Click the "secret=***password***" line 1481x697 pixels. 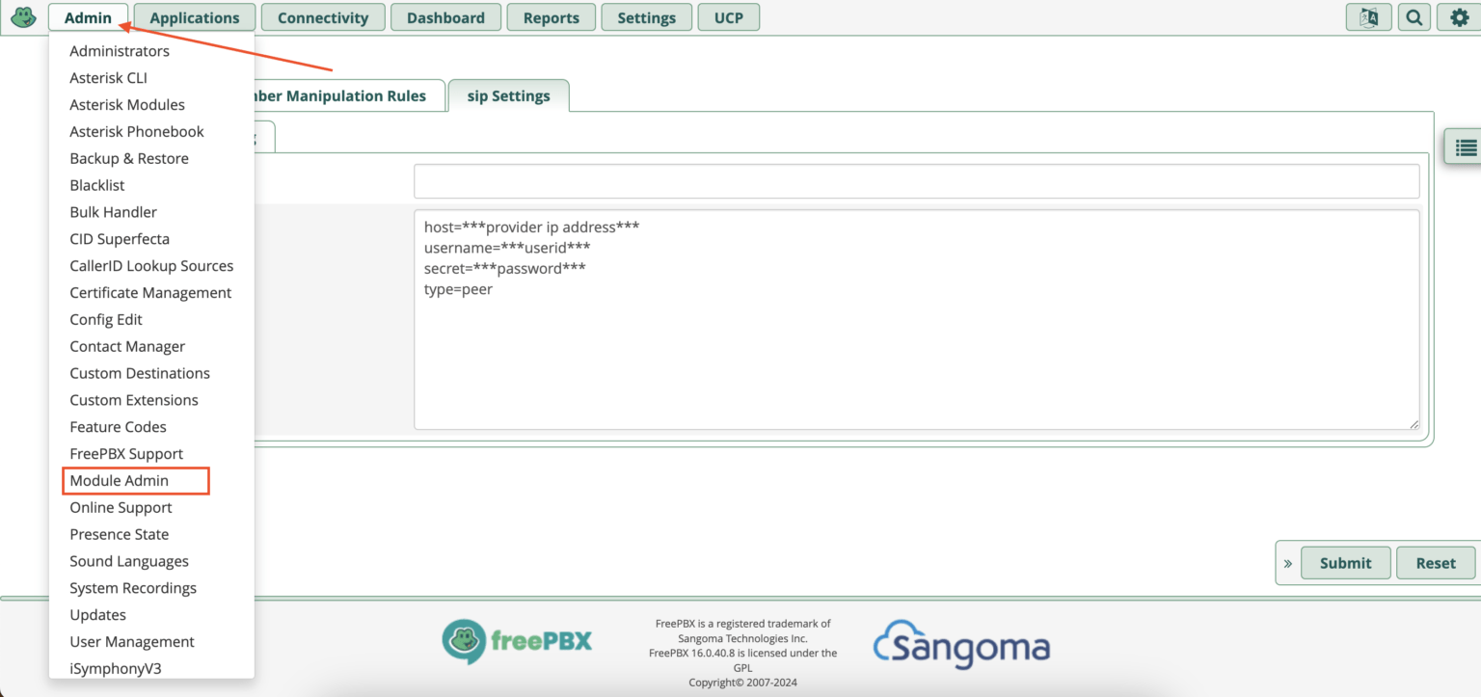pos(505,269)
